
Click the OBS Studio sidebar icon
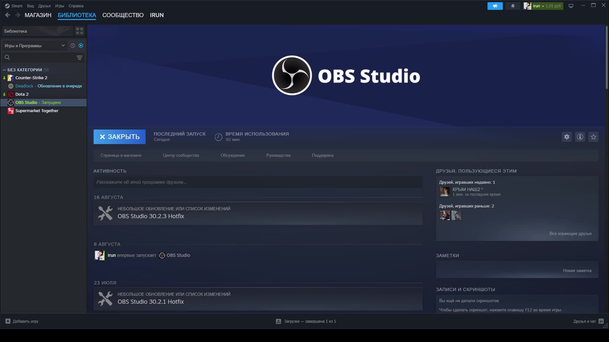coord(11,103)
